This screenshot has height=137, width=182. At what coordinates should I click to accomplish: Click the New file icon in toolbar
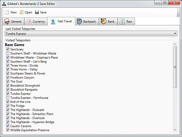[x=7, y=12]
